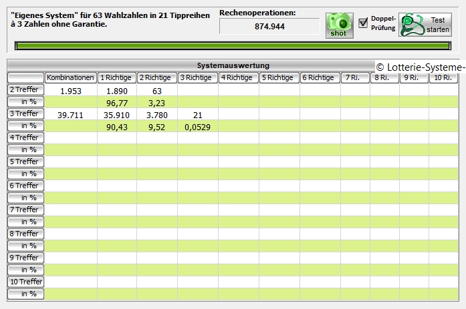Click the cell with value 63
Screen dimensions: 466x309
(157, 91)
